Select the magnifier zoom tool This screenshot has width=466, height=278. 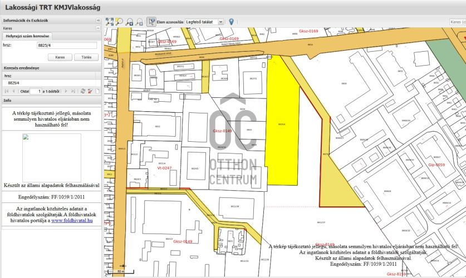point(119,22)
